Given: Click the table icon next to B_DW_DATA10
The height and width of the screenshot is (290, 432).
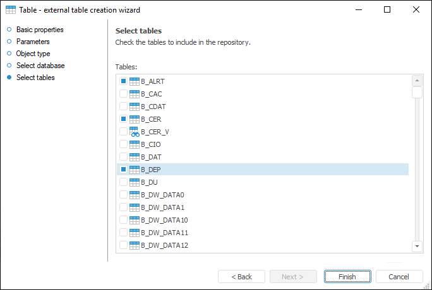Looking at the screenshot, I should 134,220.
